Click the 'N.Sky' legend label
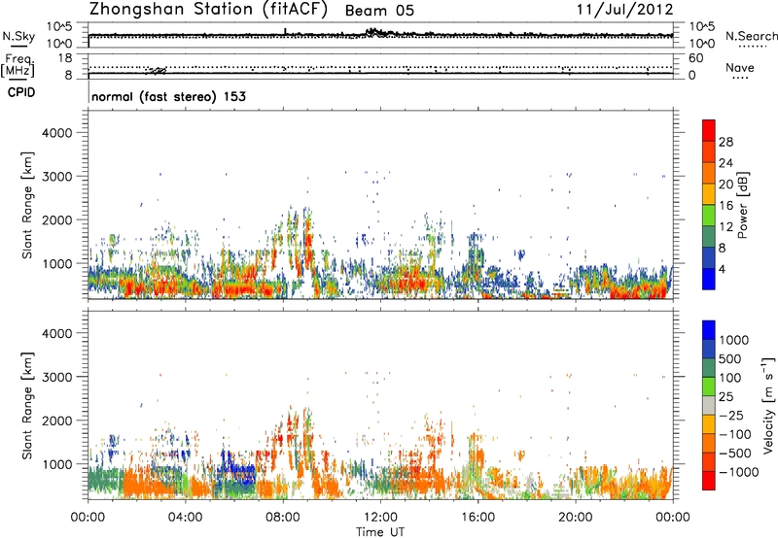The width and height of the screenshot is (778, 538). (x=18, y=36)
